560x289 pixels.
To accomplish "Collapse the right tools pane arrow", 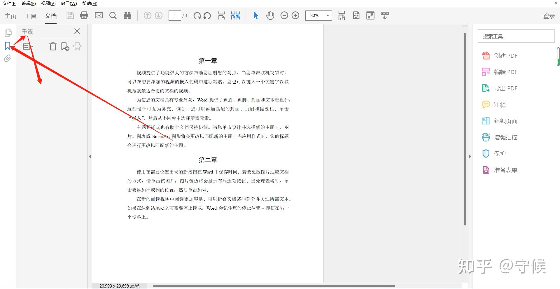I will click(x=470, y=157).
